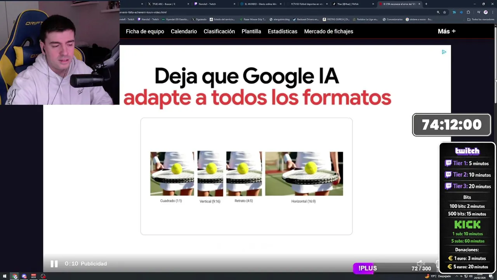Open the Calendario section
497x280 pixels.
(x=184, y=31)
